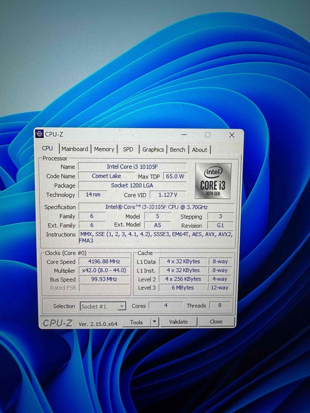The image size is (310, 413).
Task: Click the Level 2 4-way cell
Action: coord(220,279)
